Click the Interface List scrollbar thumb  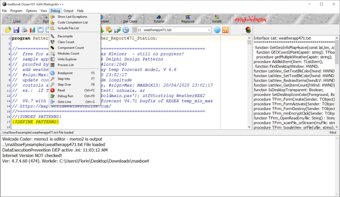tap(337, 52)
